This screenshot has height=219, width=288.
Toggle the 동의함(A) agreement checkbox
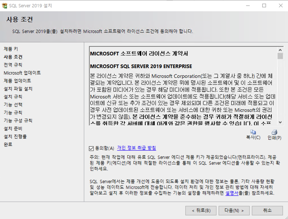[x=91, y=148]
